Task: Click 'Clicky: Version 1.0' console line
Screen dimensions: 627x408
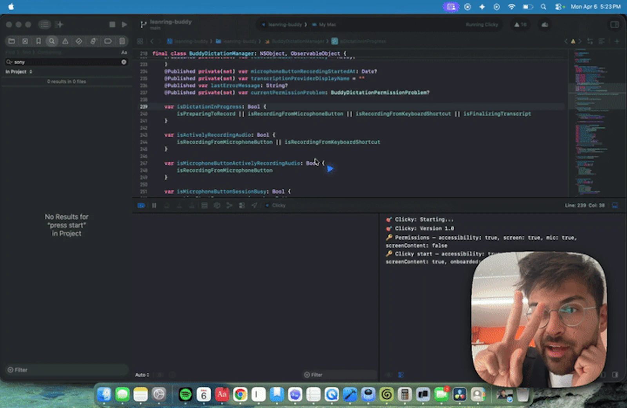Action: pyautogui.click(x=424, y=228)
